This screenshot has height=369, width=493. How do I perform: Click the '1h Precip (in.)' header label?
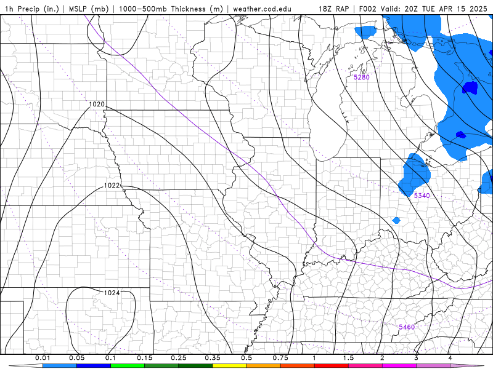tap(32, 9)
